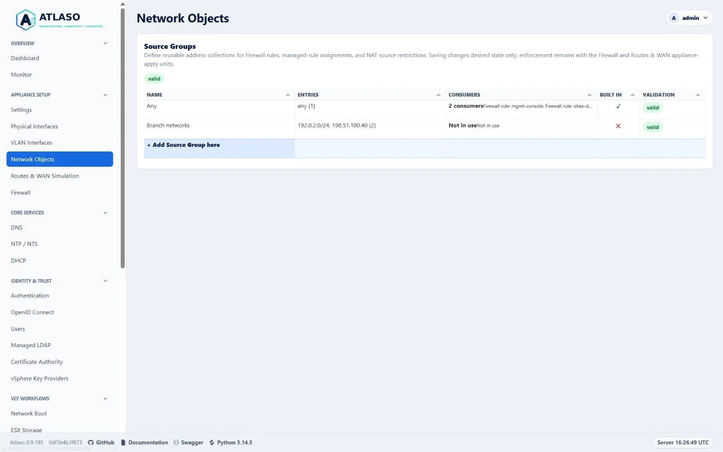This screenshot has width=723, height=452.
Task: Collapse the Identity & Trust section
Action: pyautogui.click(x=105, y=281)
